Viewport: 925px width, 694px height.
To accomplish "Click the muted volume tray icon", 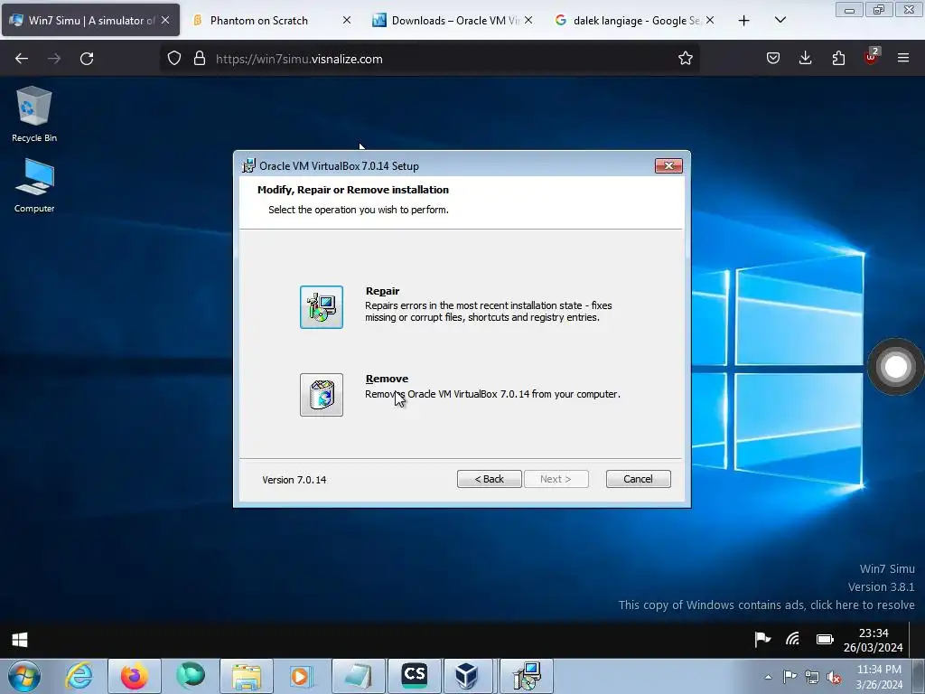I will pyautogui.click(x=834, y=677).
